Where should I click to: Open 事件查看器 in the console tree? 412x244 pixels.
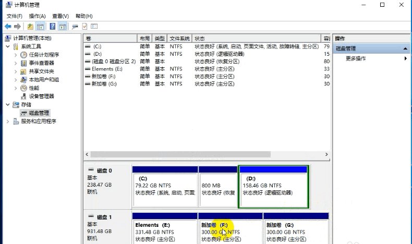point(41,63)
